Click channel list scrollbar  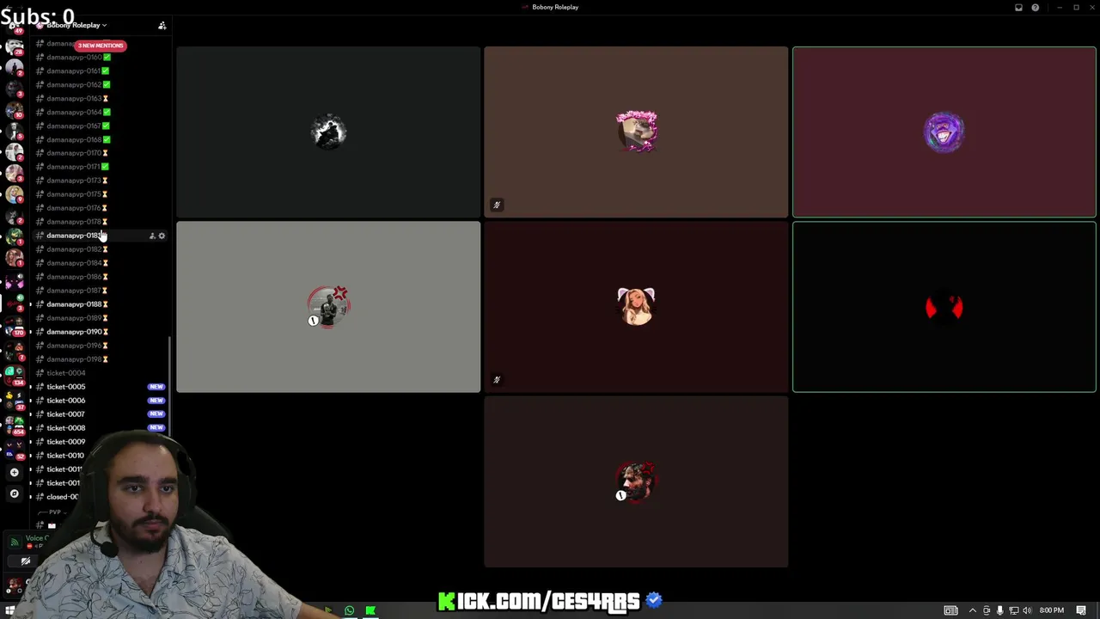[170, 386]
